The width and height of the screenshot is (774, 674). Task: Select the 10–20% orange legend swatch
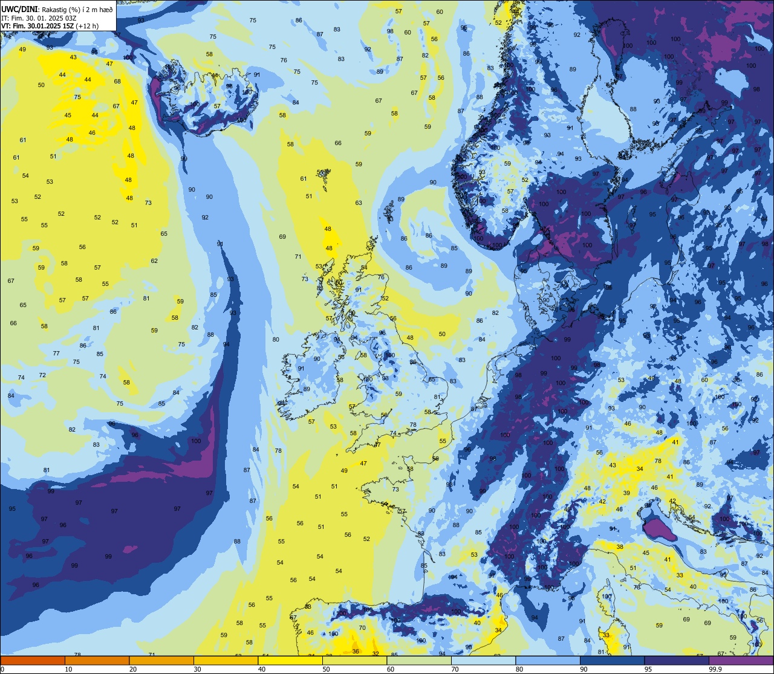pyautogui.click(x=97, y=661)
